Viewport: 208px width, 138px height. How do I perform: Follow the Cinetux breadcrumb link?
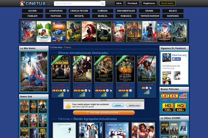coord(68,47)
